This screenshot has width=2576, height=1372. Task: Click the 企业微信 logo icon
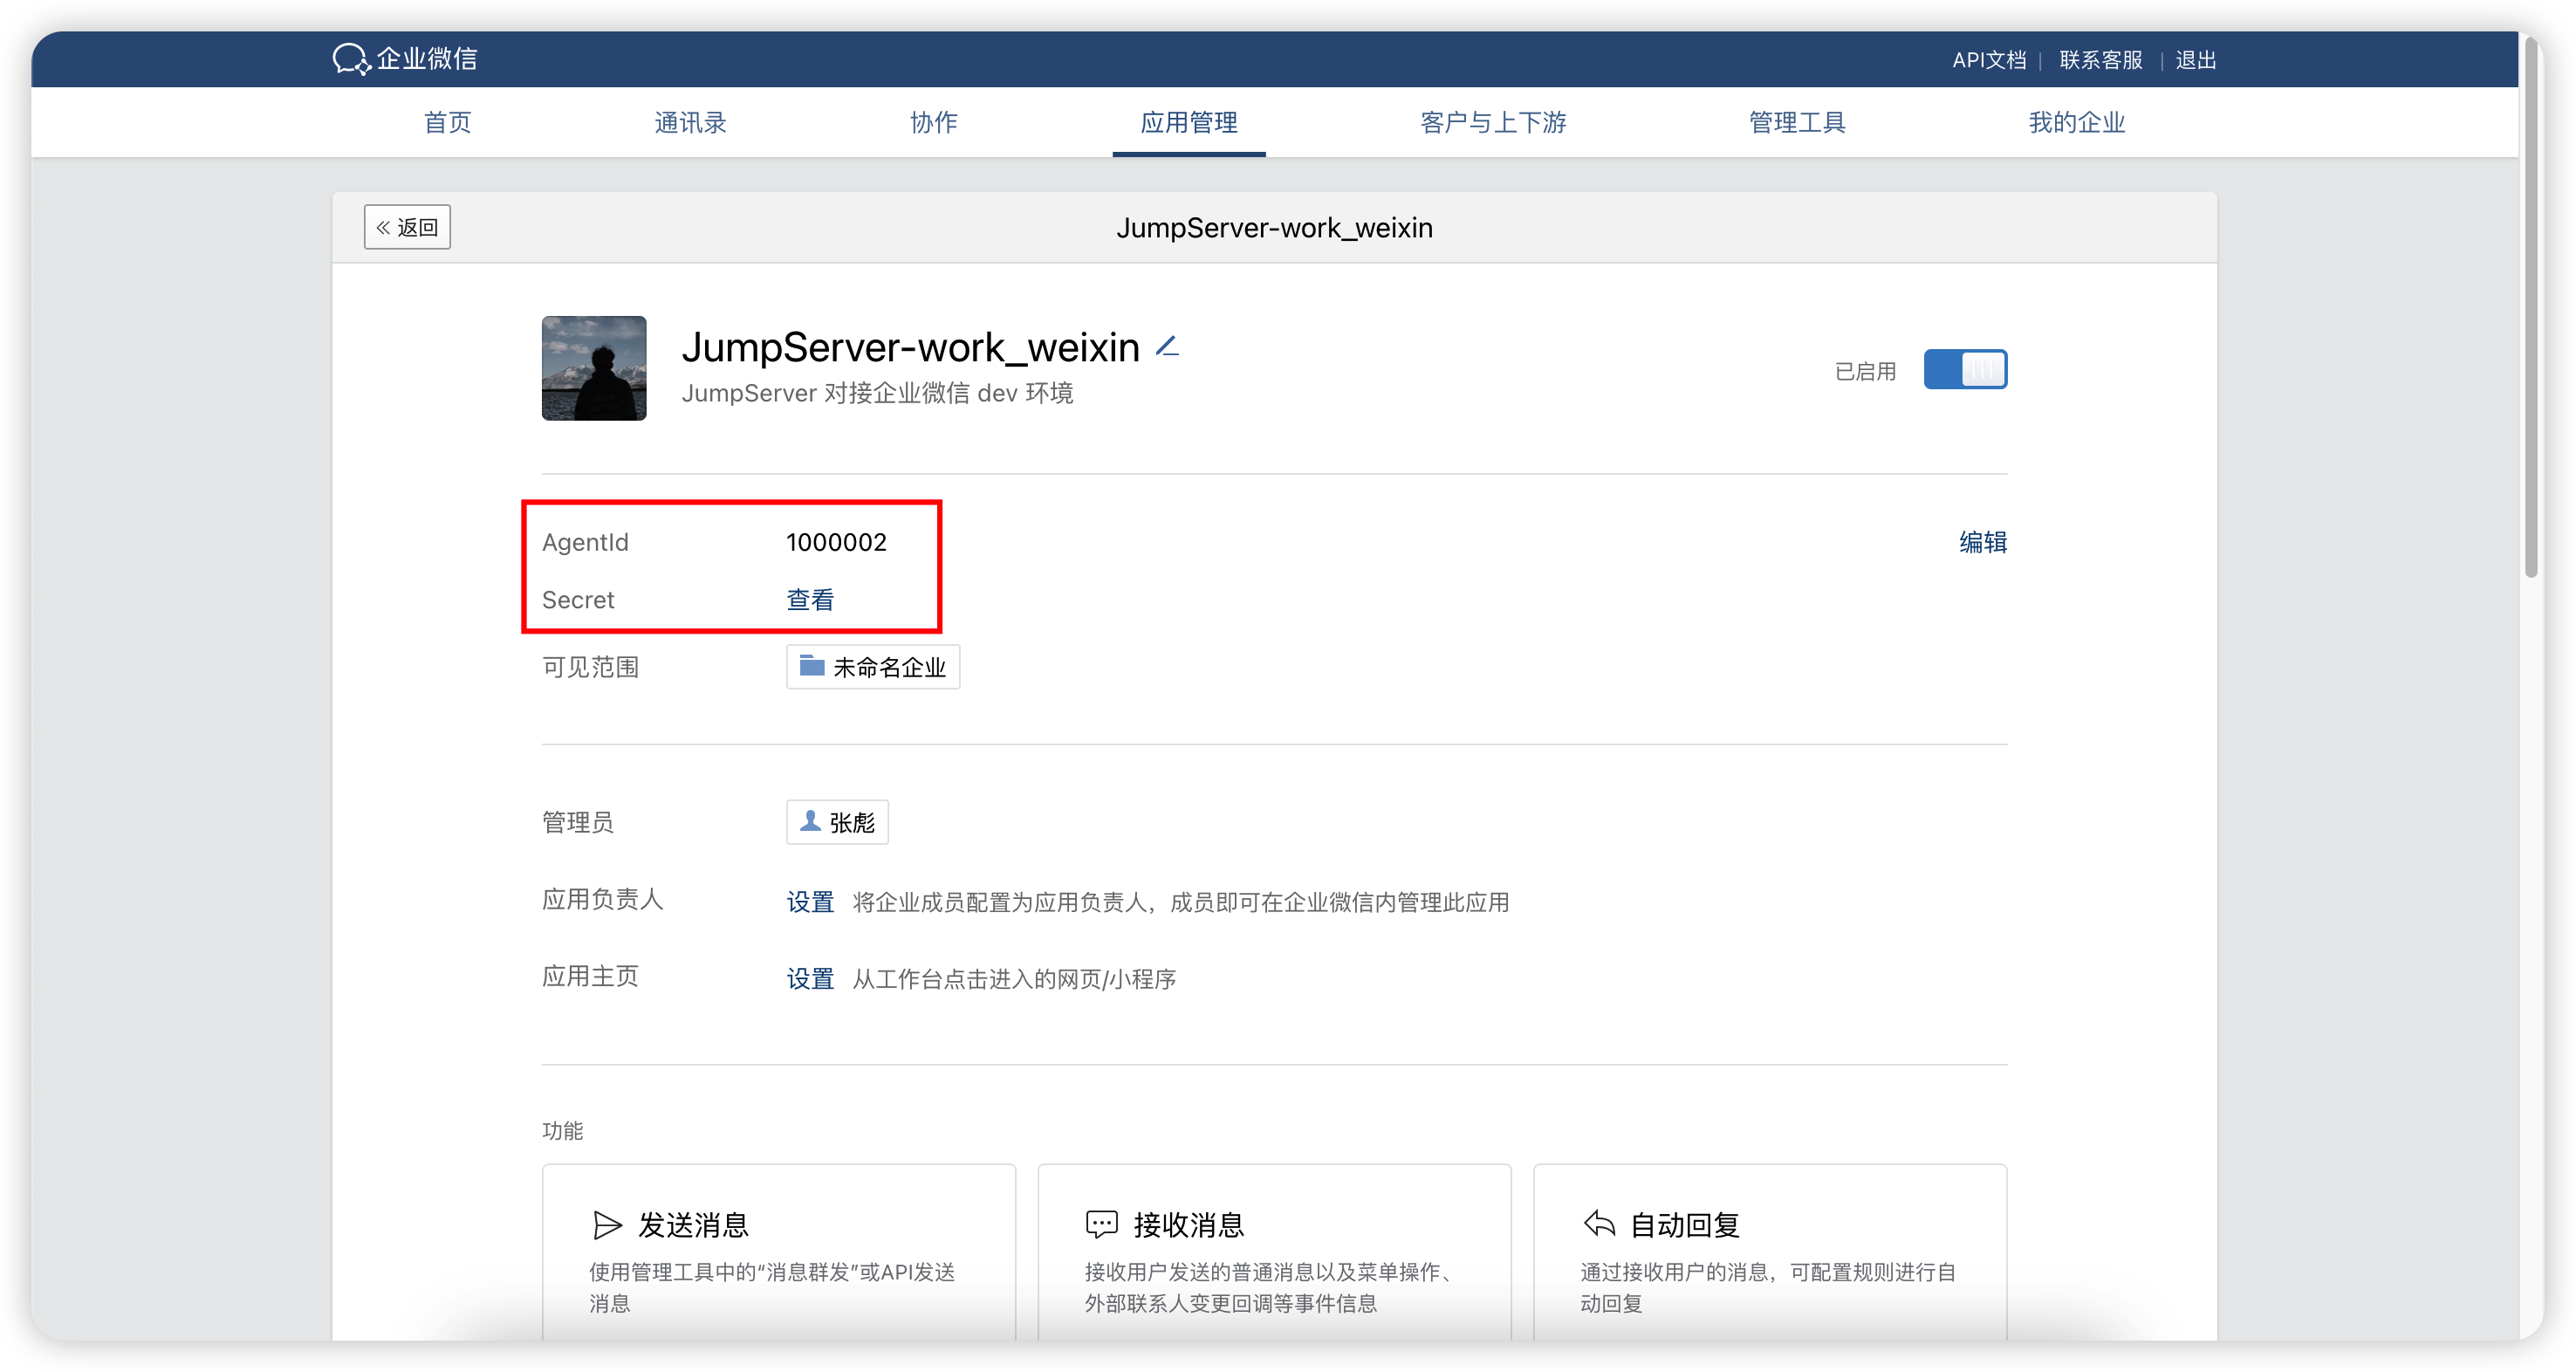[x=351, y=59]
